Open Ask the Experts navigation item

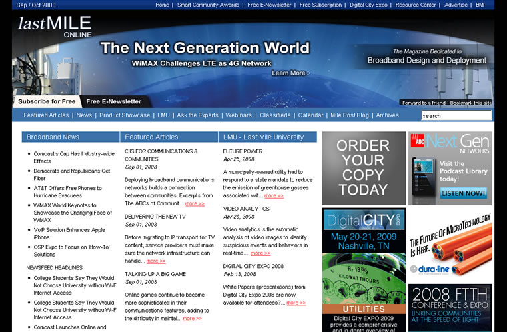(197, 115)
